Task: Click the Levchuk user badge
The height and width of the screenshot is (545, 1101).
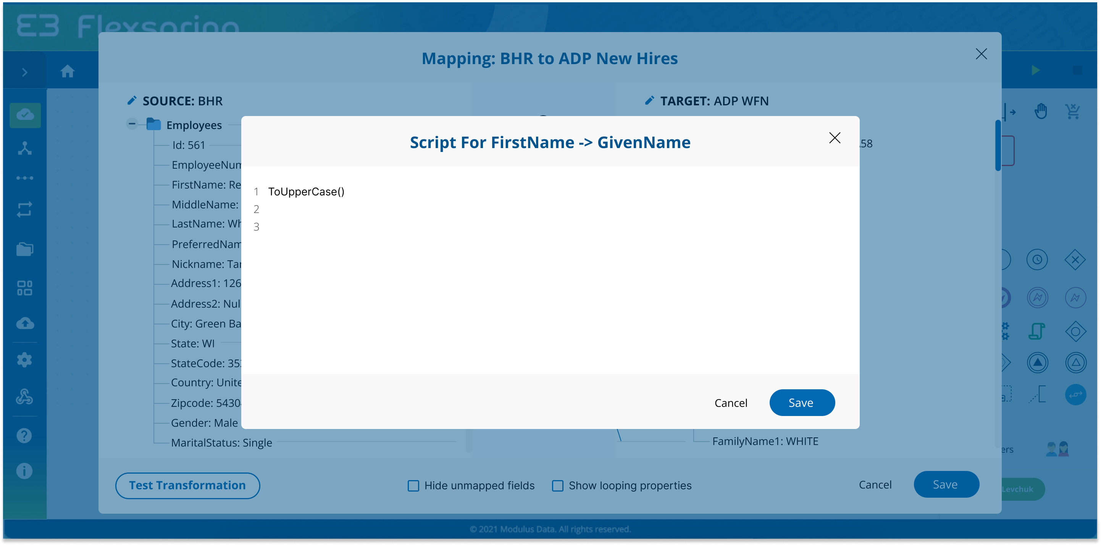Action: point(1023,489)
